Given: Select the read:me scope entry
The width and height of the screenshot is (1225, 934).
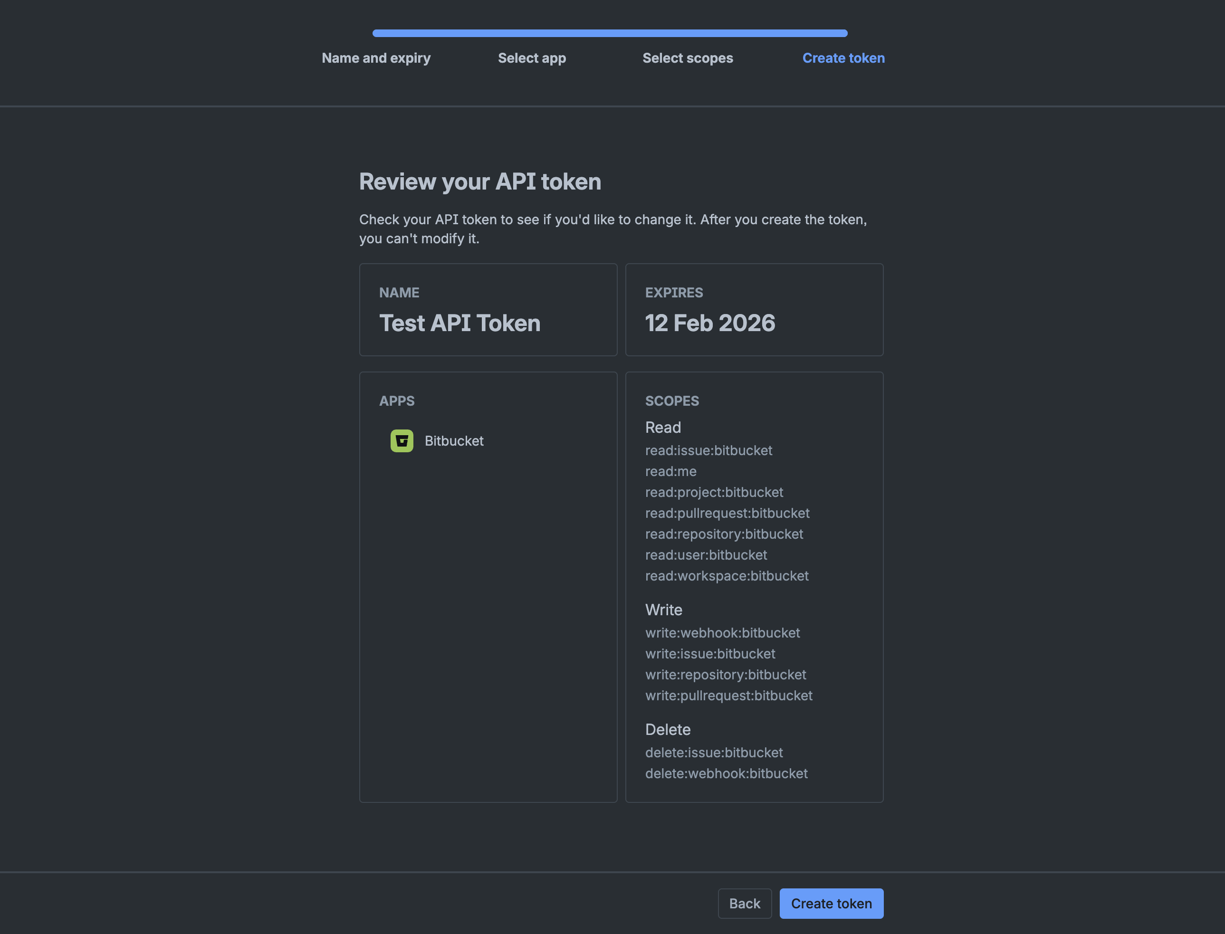Looking at the screenshot, I should pyautogui.click(x=670, y=471).
